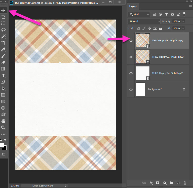Swap foreground and background colors

(5, 140)
